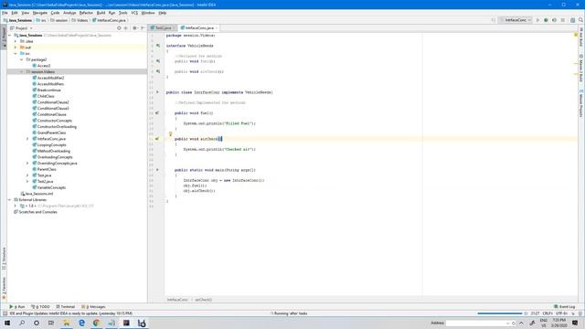This screenshot has height=329, width=585.
Task: Collapse the src folder
Action: [x=16, y=54]
